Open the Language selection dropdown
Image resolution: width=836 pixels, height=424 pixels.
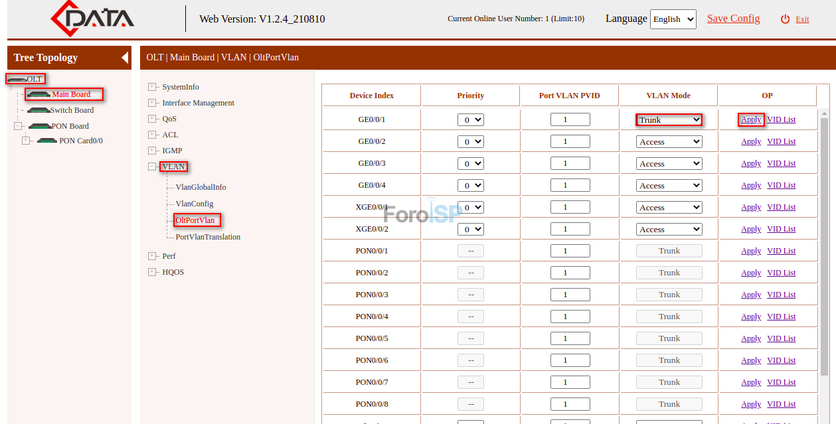[673, 19]
